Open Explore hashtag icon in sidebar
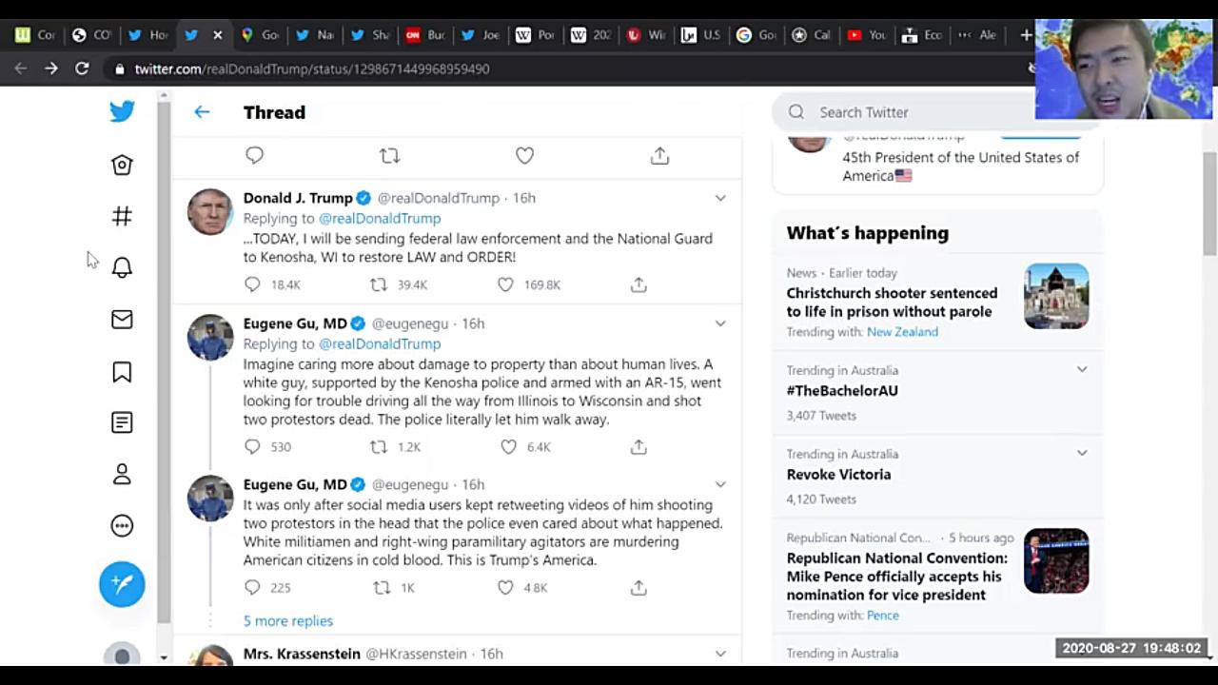Screen dimensions: 1218x685 tap(122, 217)
